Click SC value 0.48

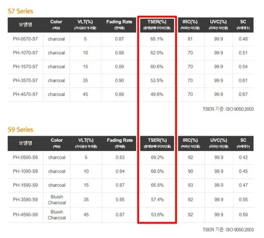tap(243, 39)
